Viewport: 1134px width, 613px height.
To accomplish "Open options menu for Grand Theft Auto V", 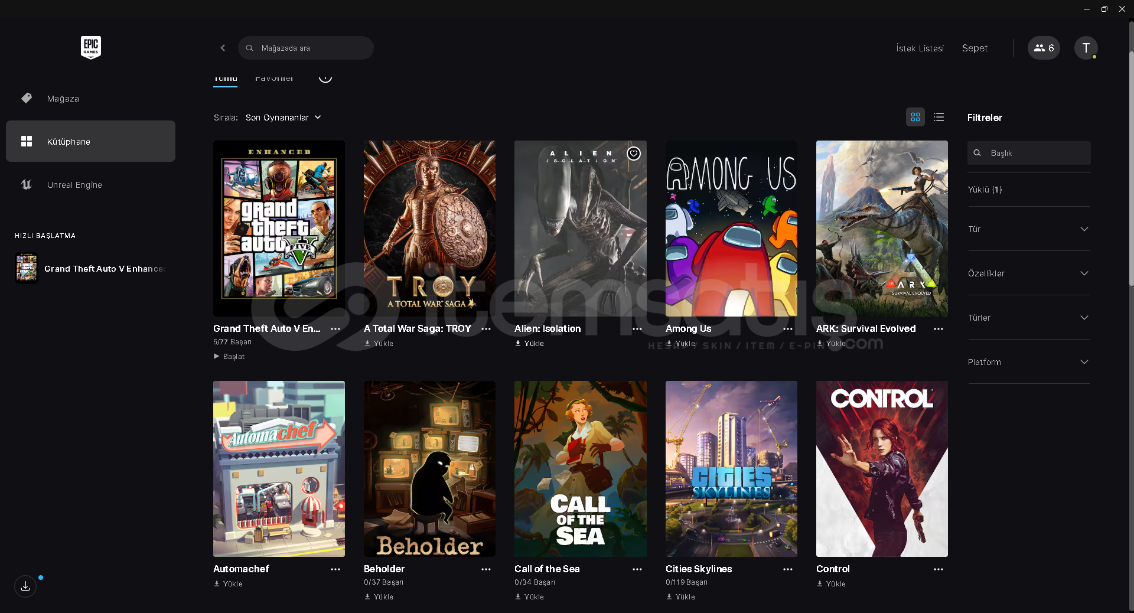I will 335,329.
